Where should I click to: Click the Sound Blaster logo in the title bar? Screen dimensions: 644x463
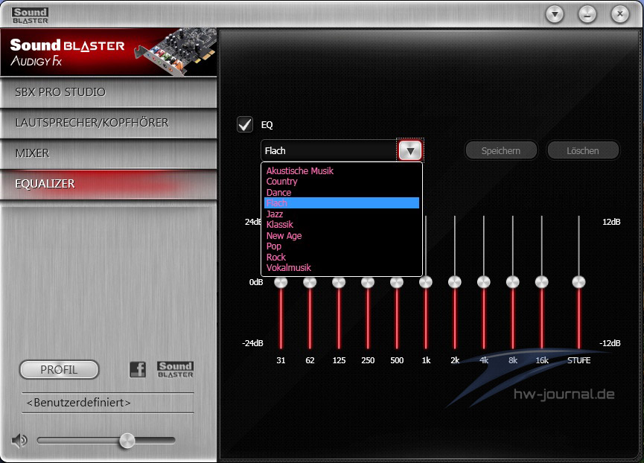tap(30, 16)
